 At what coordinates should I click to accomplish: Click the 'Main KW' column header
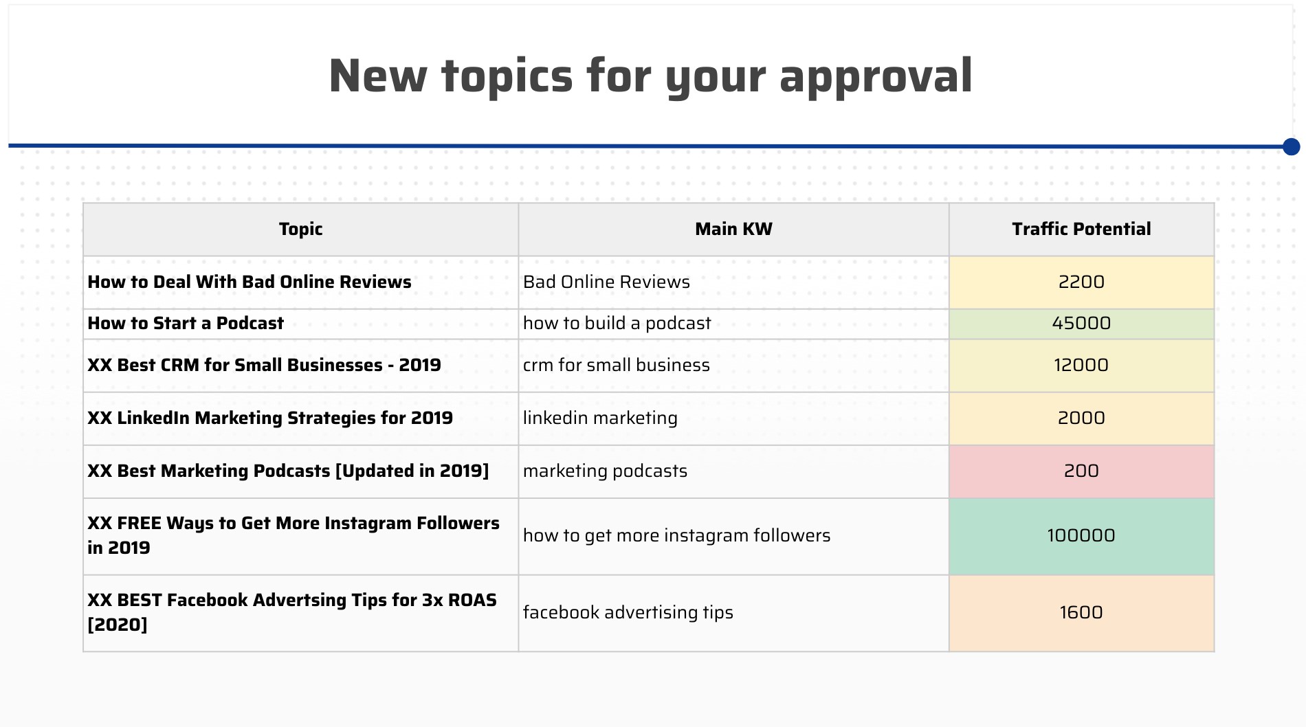click(733, 230)
